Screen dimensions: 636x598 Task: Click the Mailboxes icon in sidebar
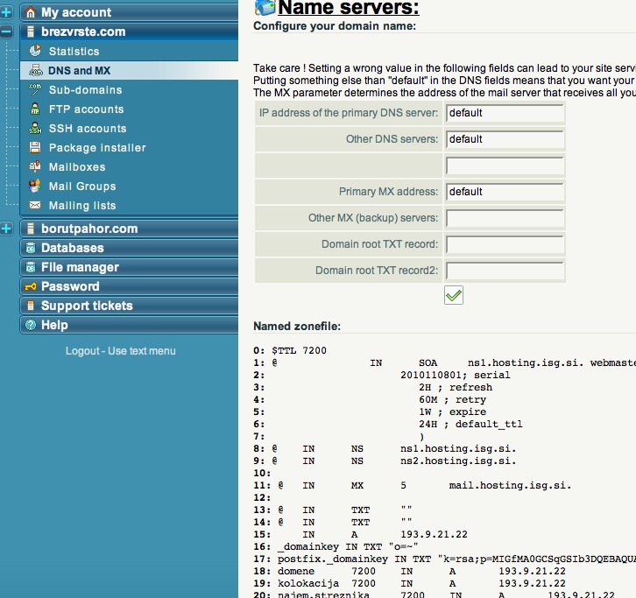35,167
